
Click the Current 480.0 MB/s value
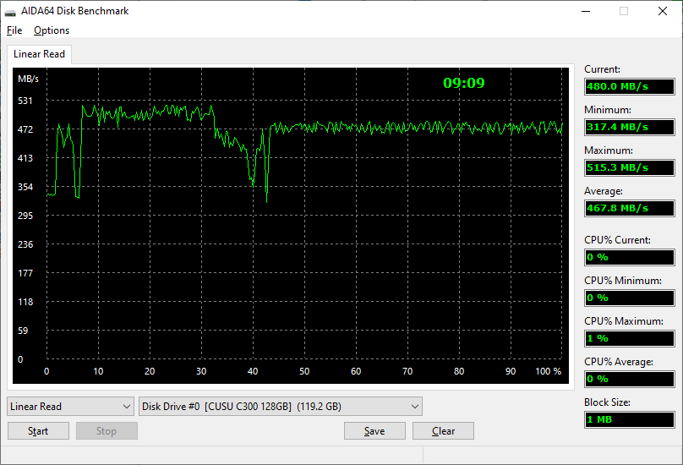tap(630, 86)
